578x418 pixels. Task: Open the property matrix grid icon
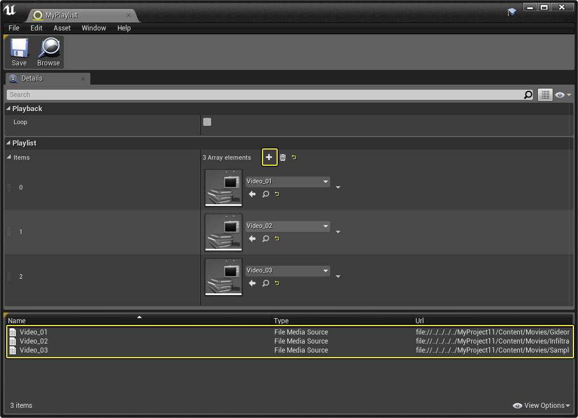click(x=545, y=95)
